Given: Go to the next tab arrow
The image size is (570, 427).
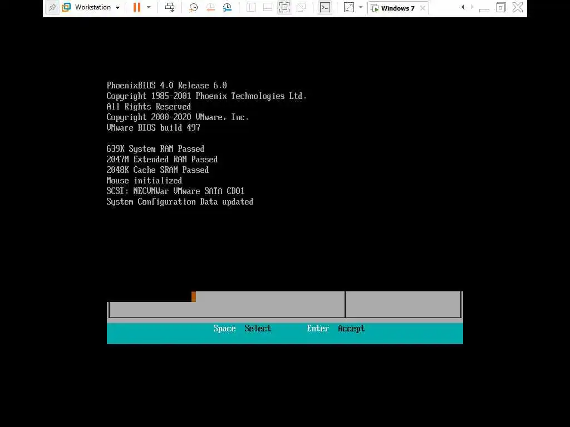Looking at the screenshot, I should (x=472, y=7).
